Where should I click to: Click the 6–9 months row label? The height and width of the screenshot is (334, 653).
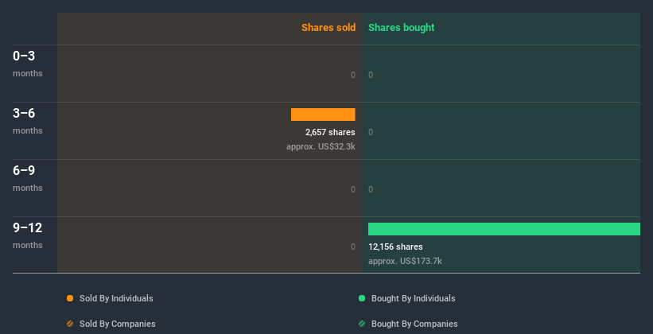click(28, 178)
